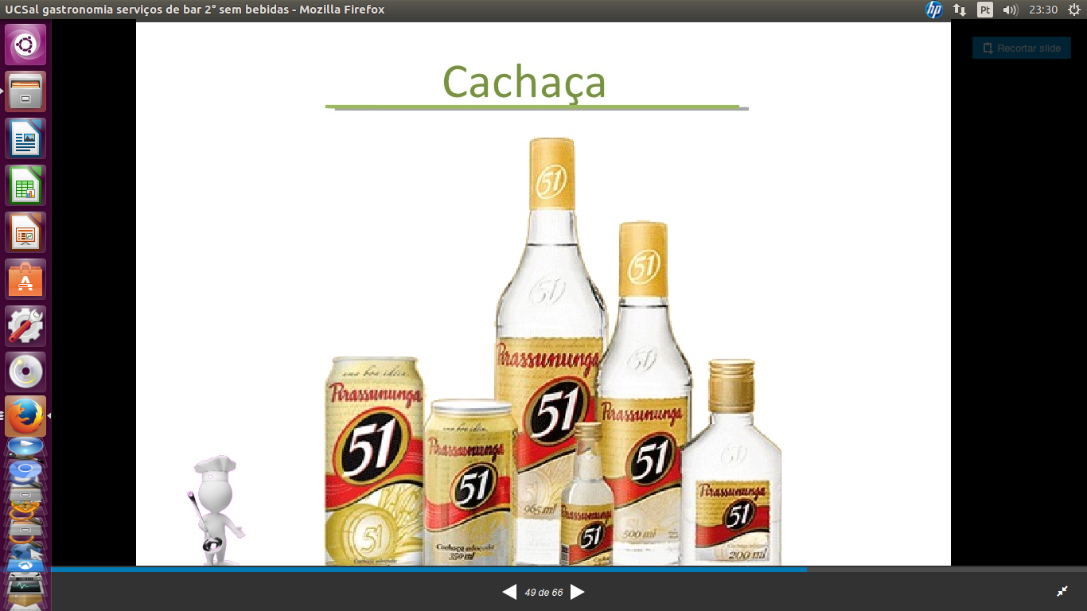Launch LibreOffice Impress from the launcher
This screenshot has width=1087, height=611.
pos(25,232)
